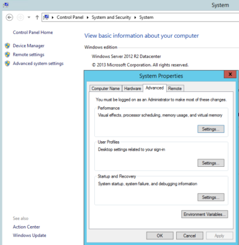Image resolution: width=239 pixels, height=245 pixels.
Task: Click the '© 2013 Microsoft Corporation' text
Action: [140, 65]
